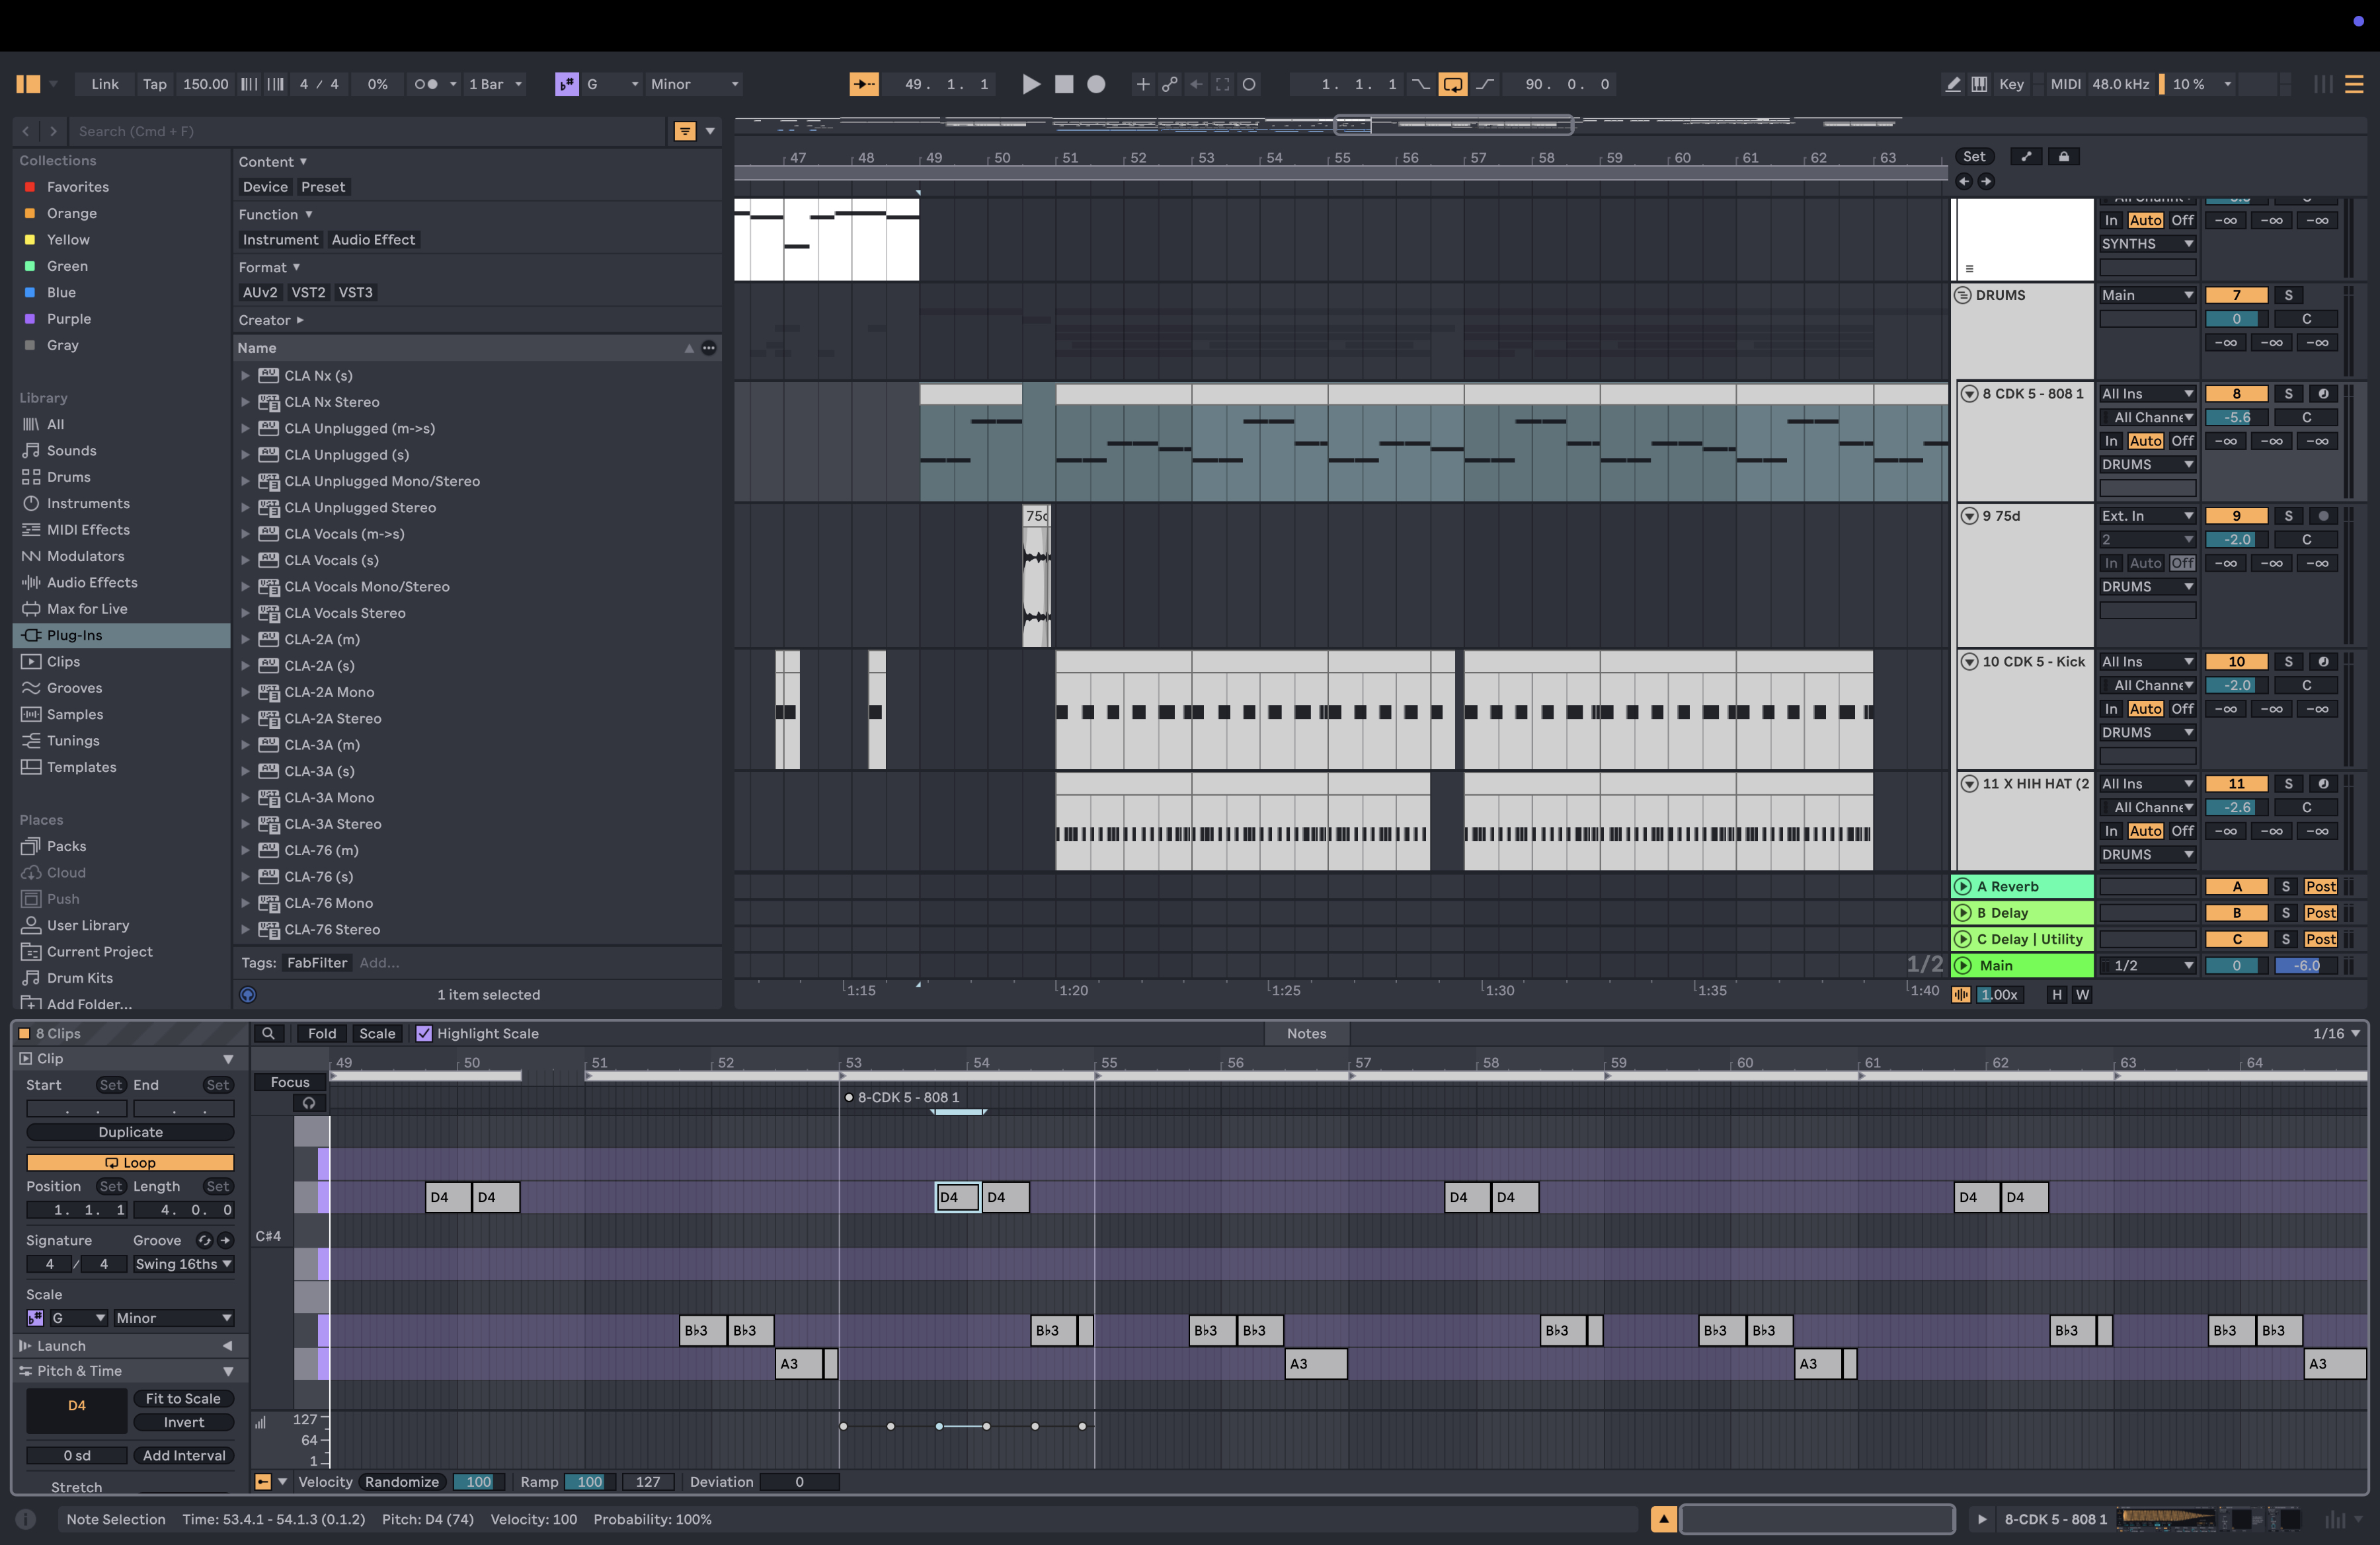Click the Stop button in transport

click(1064, 84)
